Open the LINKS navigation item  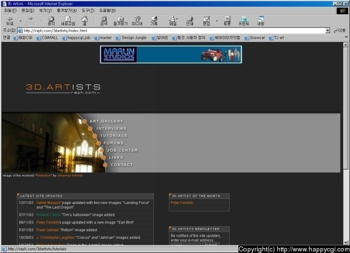pos(116,158)
